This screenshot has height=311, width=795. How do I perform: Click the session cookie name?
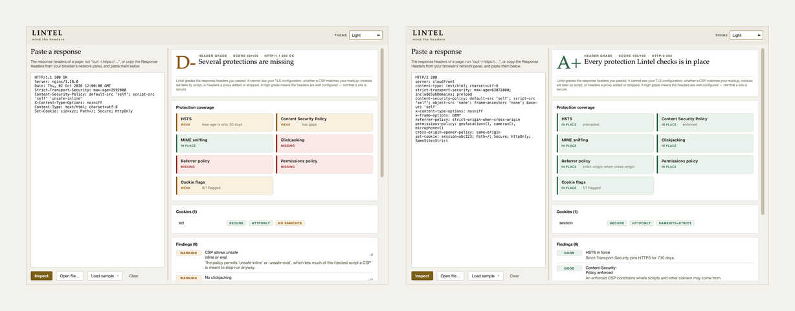(x=566, y=223)
